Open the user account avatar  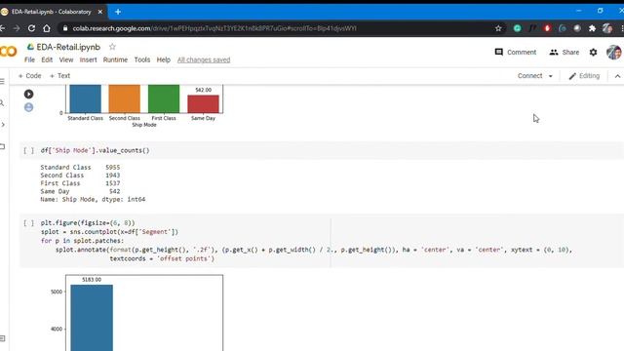tap(613, 52)
